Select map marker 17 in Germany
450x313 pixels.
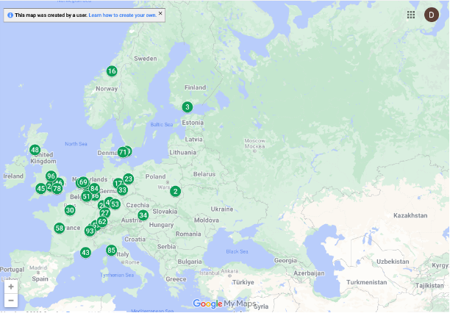tap(118, 183)
